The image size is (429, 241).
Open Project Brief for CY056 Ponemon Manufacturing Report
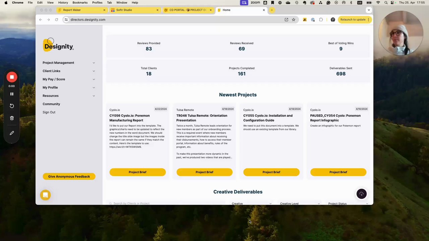click(x=137, y=172)
